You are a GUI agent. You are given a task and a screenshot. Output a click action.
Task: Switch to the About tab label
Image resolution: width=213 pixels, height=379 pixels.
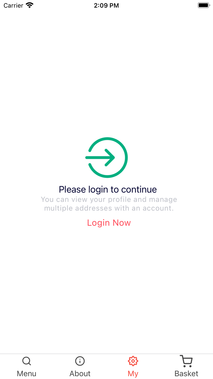[x=80, y=374]
